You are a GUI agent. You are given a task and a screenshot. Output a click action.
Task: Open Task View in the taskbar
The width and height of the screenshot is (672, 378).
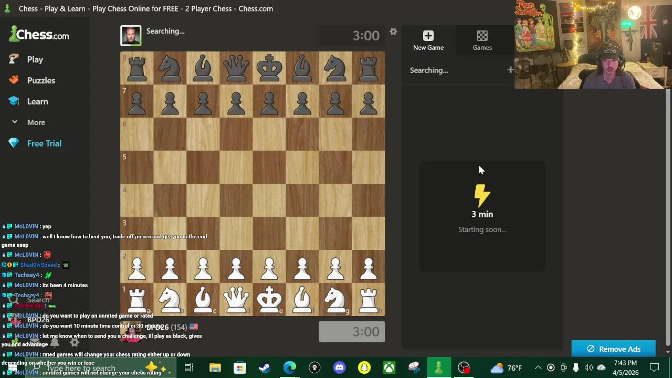[x=188, y=368]
